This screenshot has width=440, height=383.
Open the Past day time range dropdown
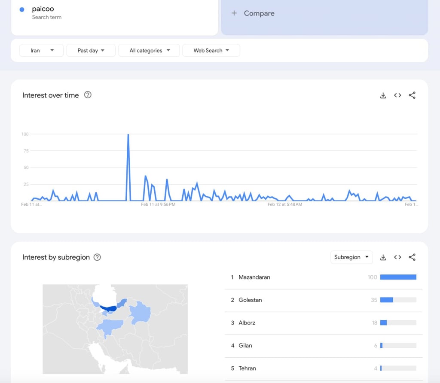click(x=91, y=50)
